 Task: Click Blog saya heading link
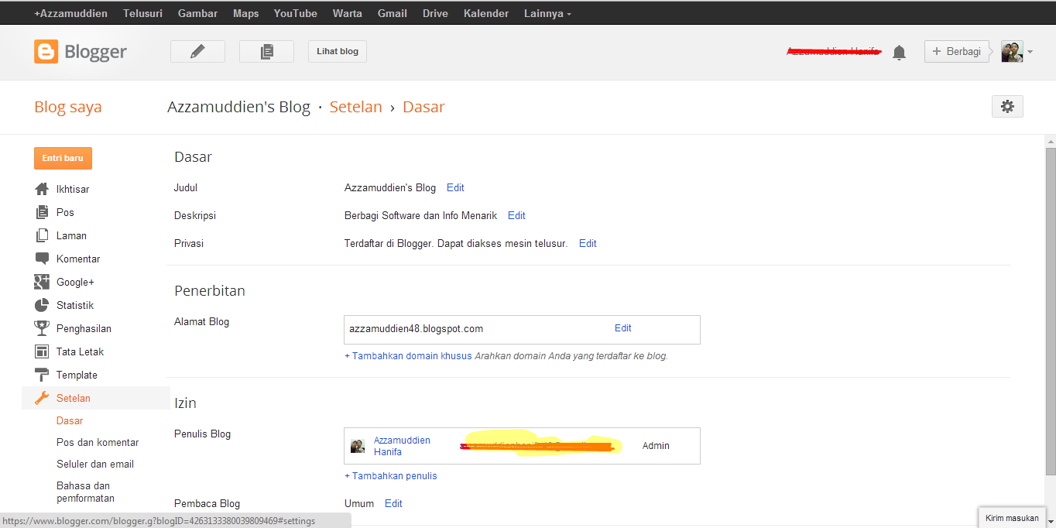[68, 107]
